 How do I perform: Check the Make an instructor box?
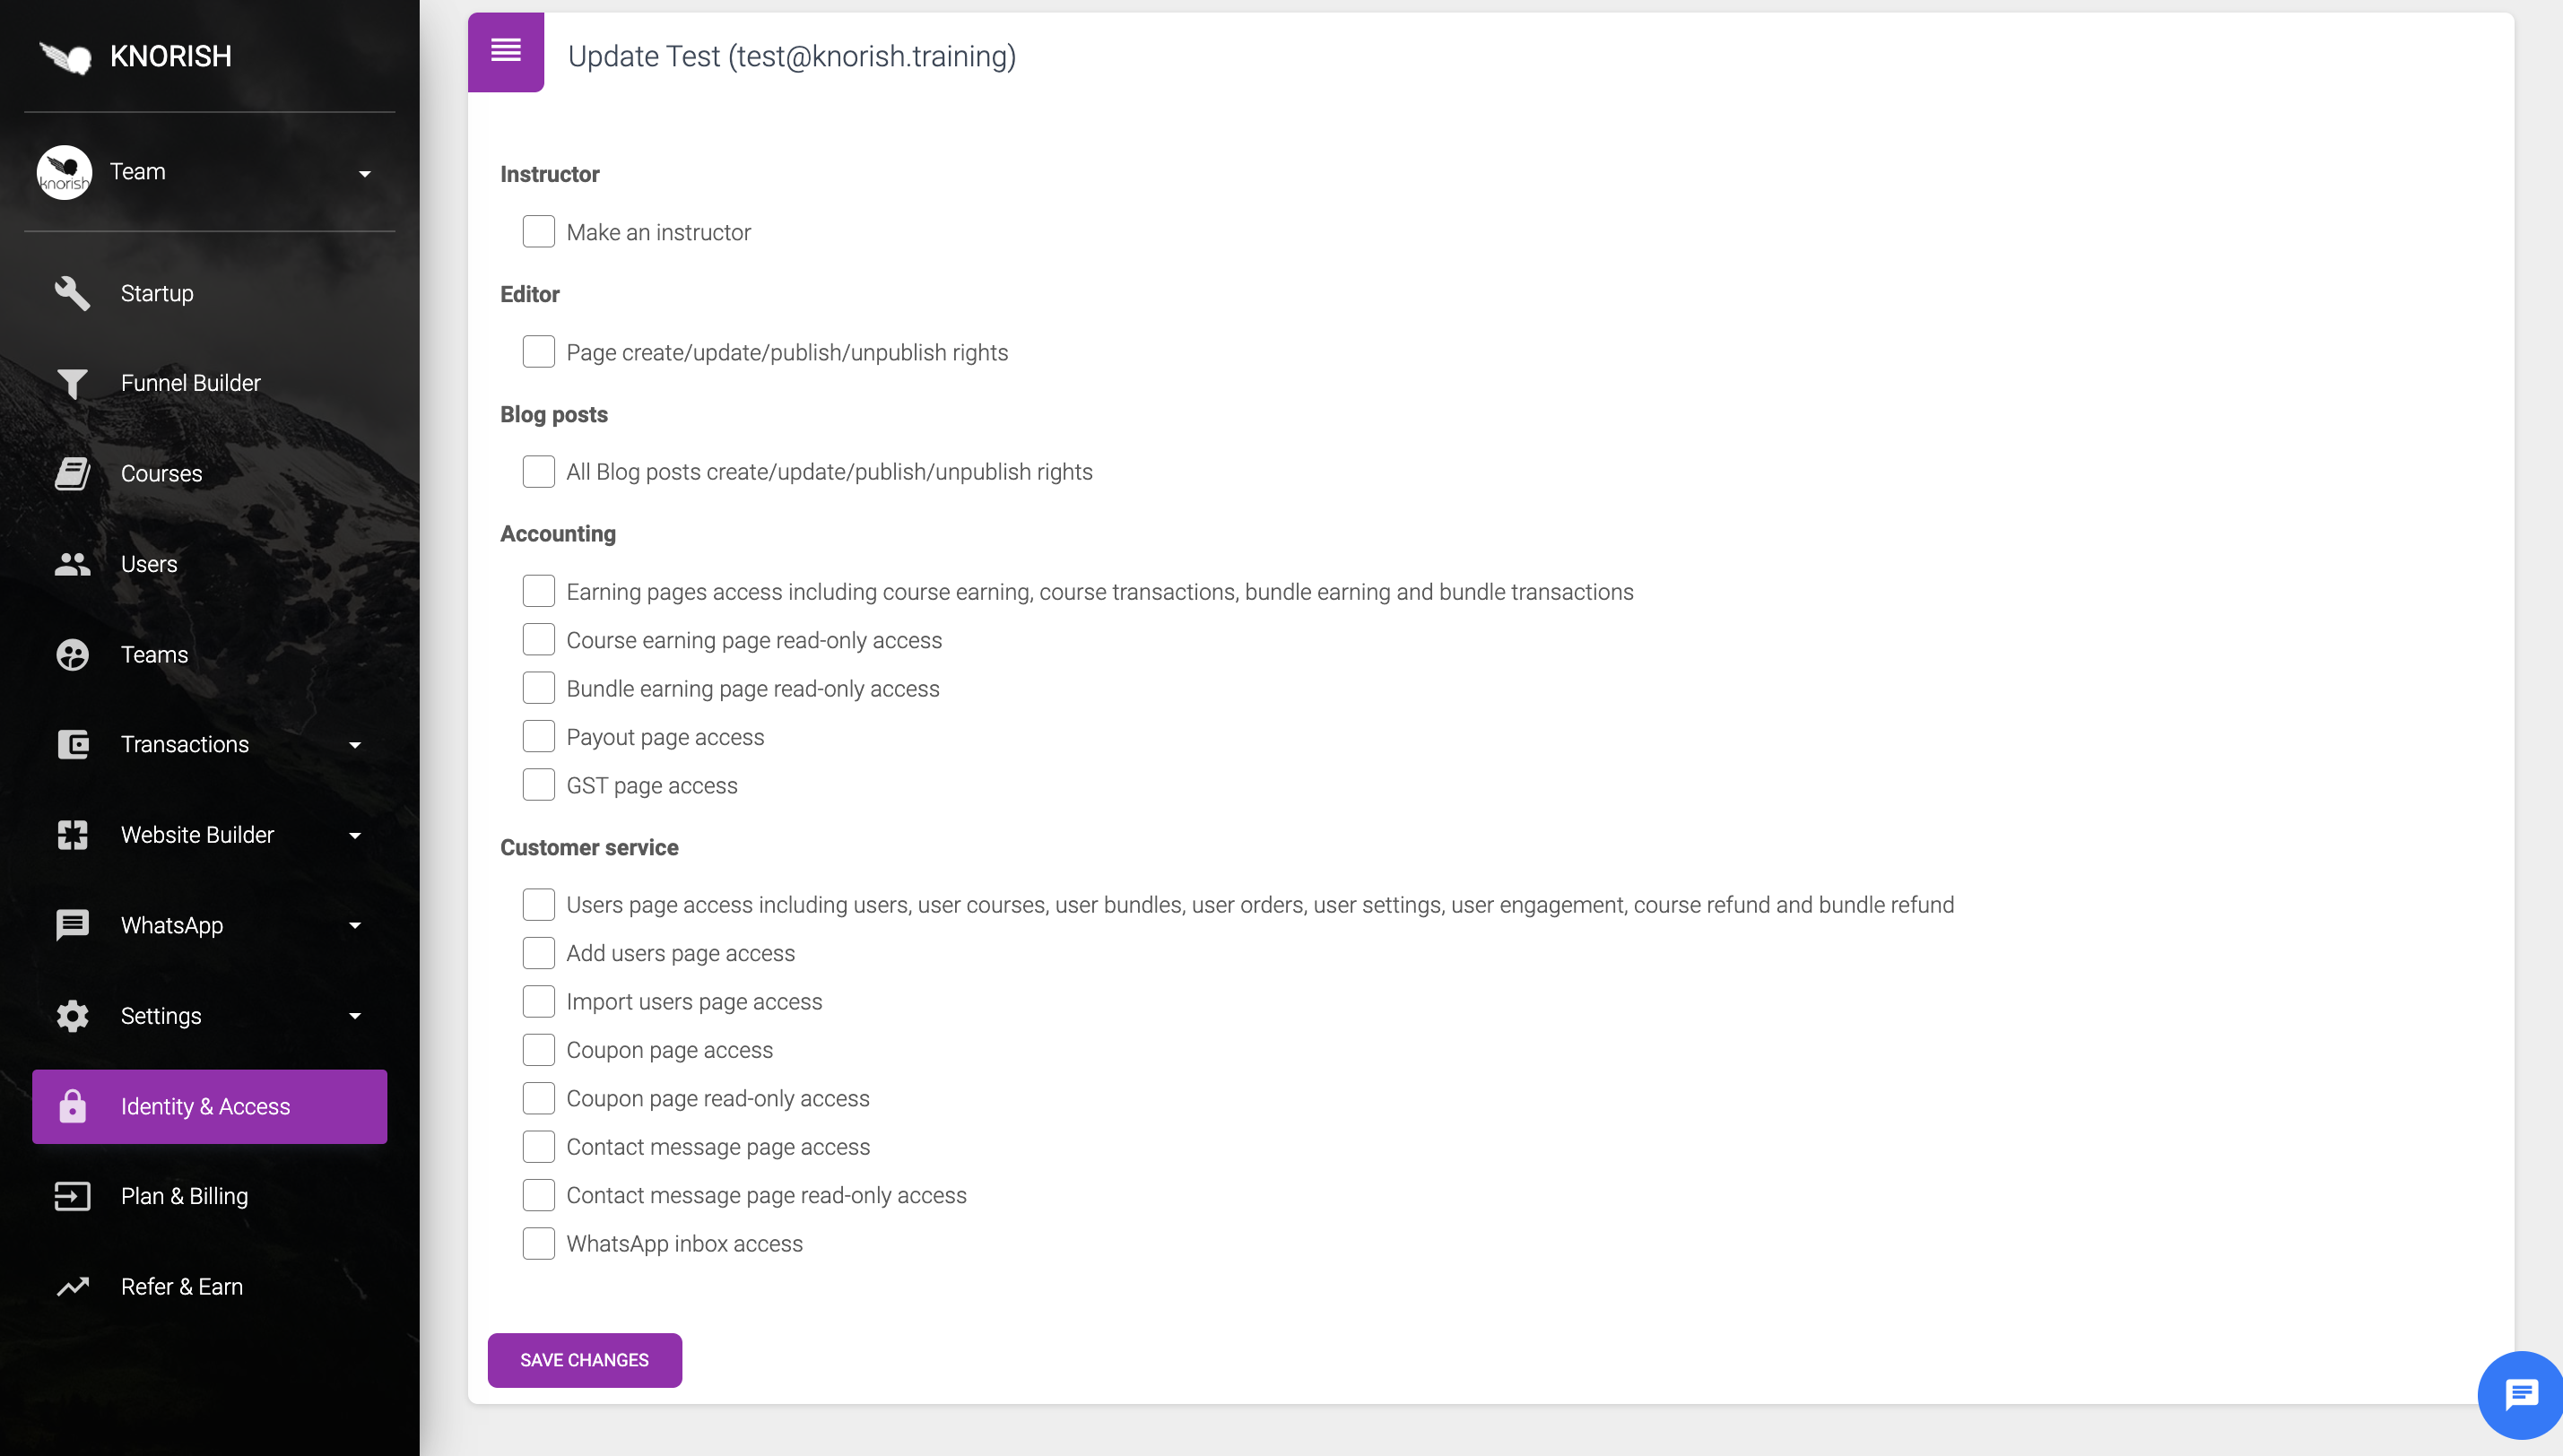tap(538, 231)
